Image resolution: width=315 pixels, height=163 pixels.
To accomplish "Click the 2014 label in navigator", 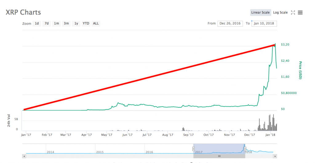I will [50, 152].
